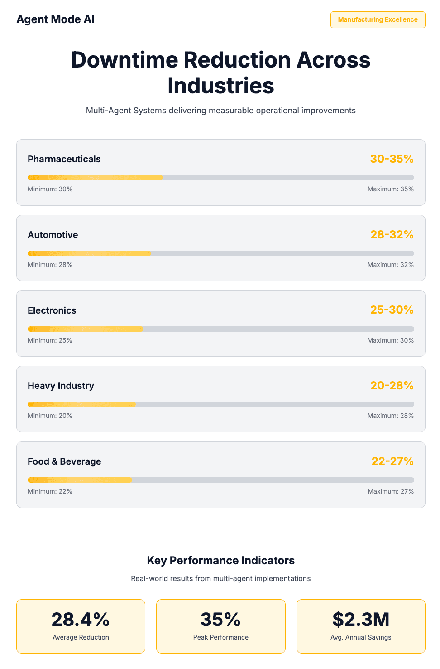
Task: Click the Pharmaceuticals progress bar
Action: pos(220,178)
